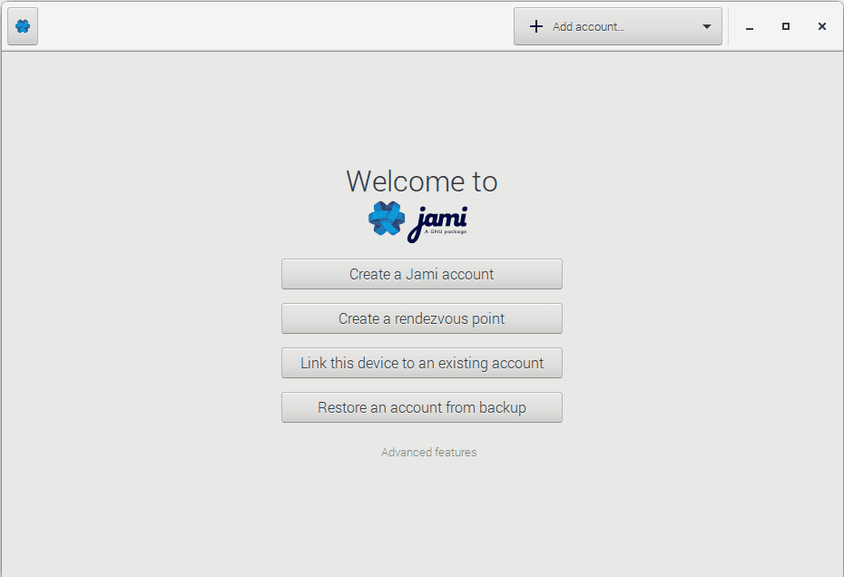The image size is (844, 577).
Task: Click "Restore an account from backup"
Action: coord(421,406)
